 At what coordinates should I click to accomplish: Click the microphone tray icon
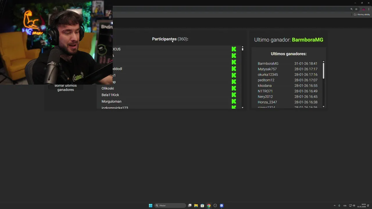pyautogui.click(x=339, y=206)
